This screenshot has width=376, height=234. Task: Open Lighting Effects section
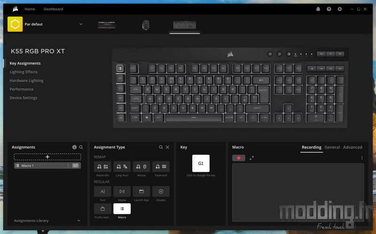pyautogui.click(x=23, y=72)
